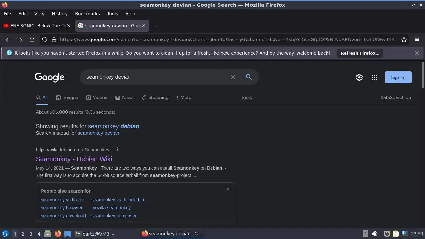Click the Sign in button
Viewport: 425px width, 239px height.
coord(398,77)
